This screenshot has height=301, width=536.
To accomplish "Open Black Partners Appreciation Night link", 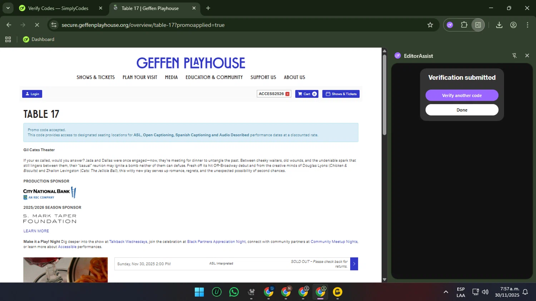I will pyautogui.click(x=216, y=242).
